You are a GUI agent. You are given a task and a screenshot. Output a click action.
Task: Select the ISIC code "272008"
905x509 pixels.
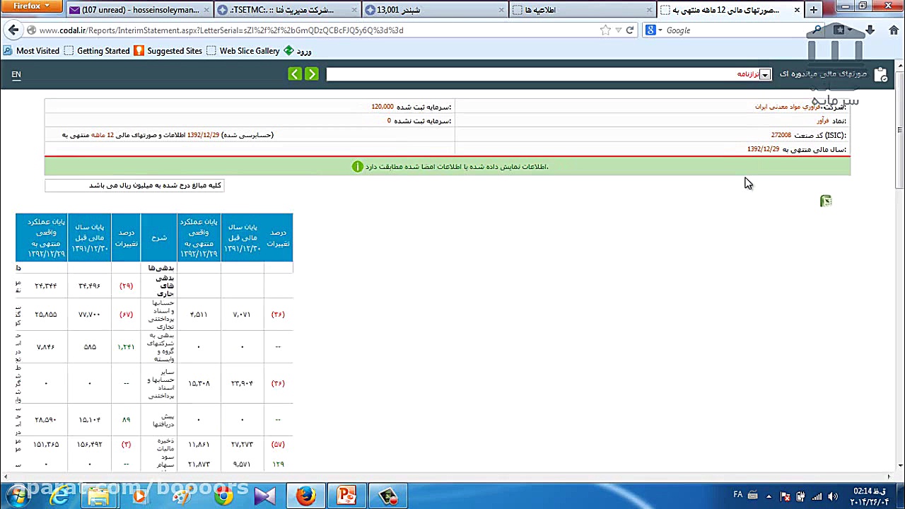(781, 135)
